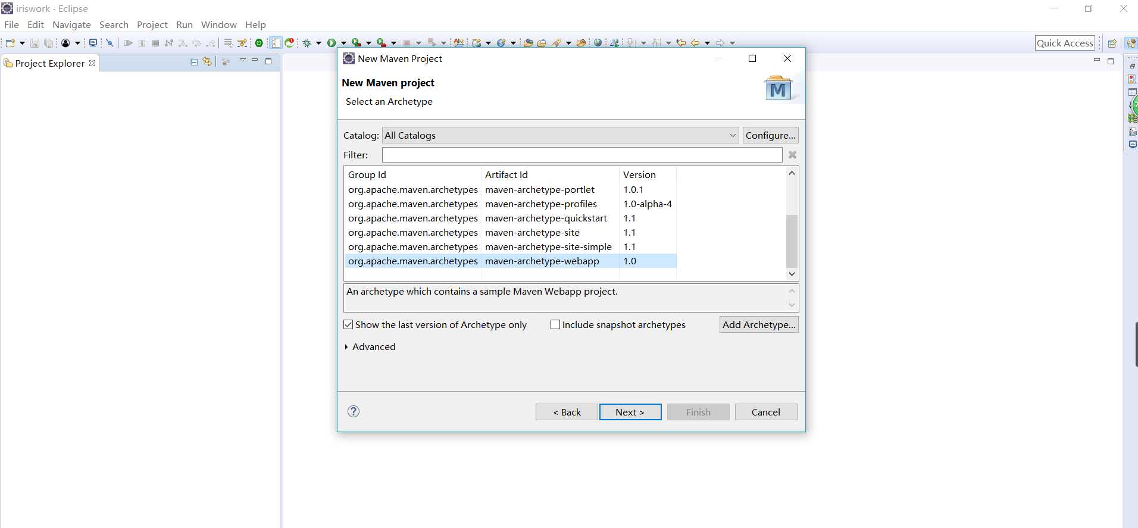1138x528 pixels.
Task: Open the Navigate menu
Action: coord(71,24)
